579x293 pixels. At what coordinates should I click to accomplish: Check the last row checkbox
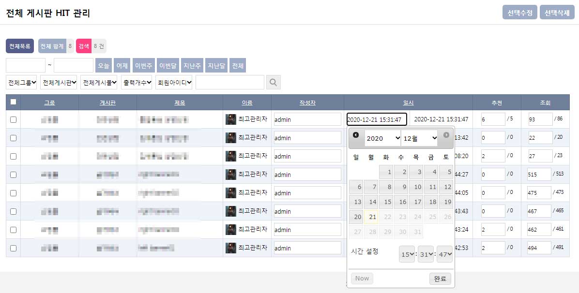(13, 248)
